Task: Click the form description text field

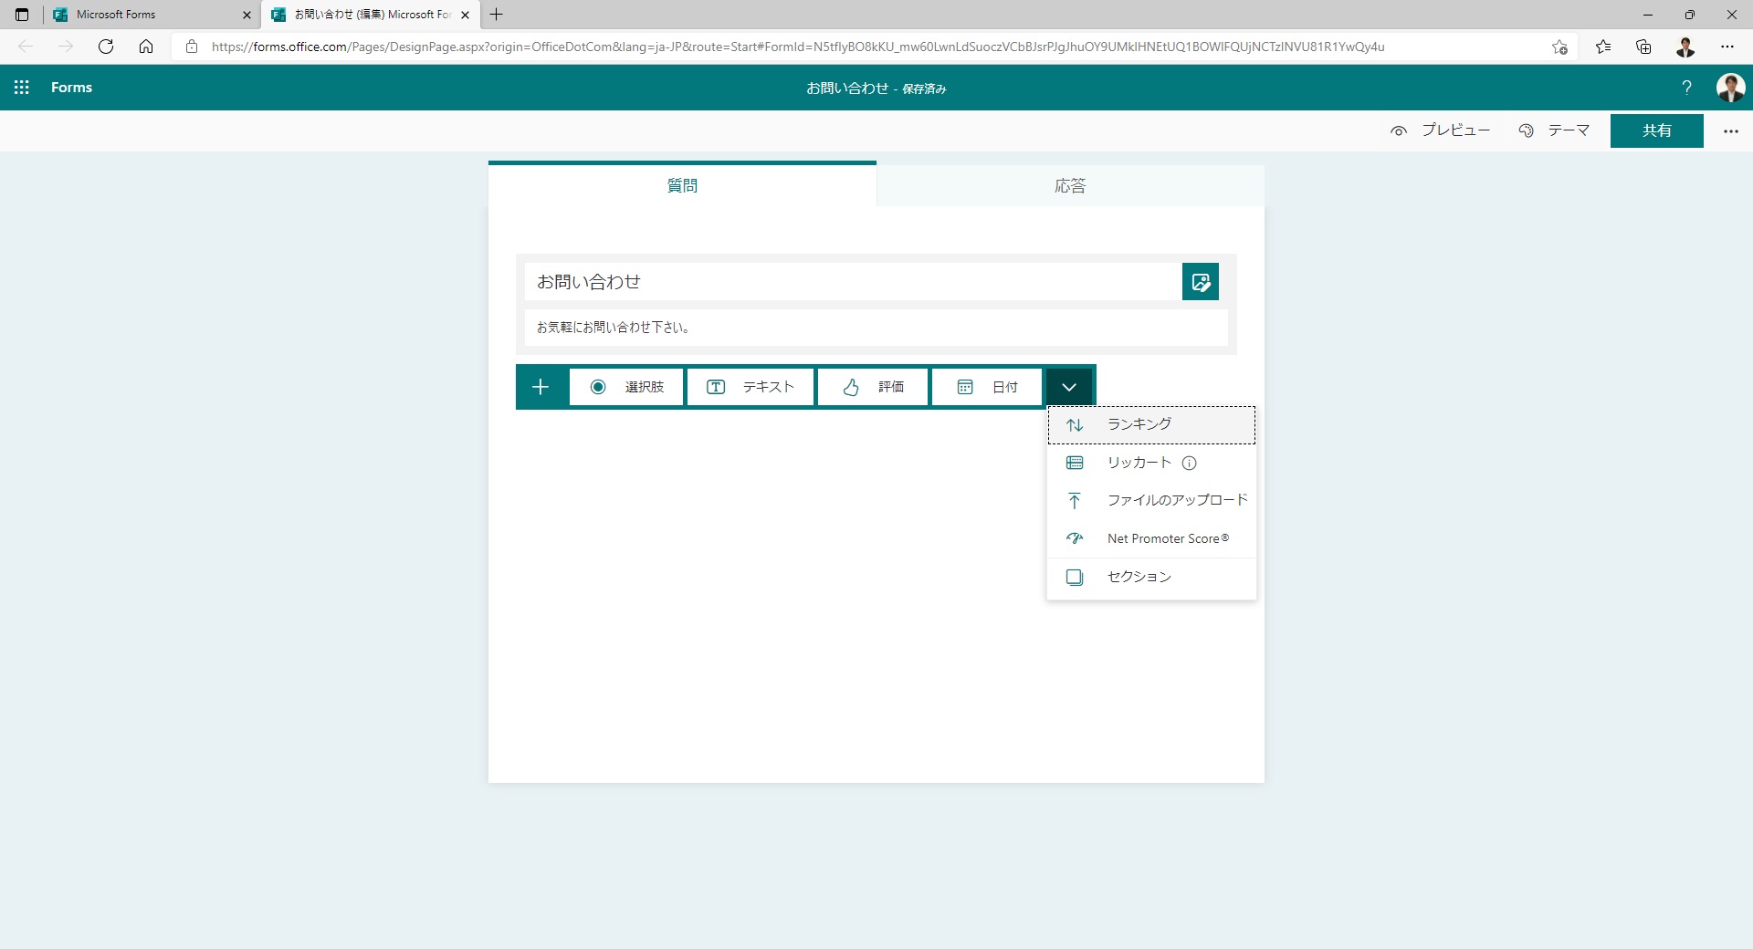Action: tap(875, 328)
